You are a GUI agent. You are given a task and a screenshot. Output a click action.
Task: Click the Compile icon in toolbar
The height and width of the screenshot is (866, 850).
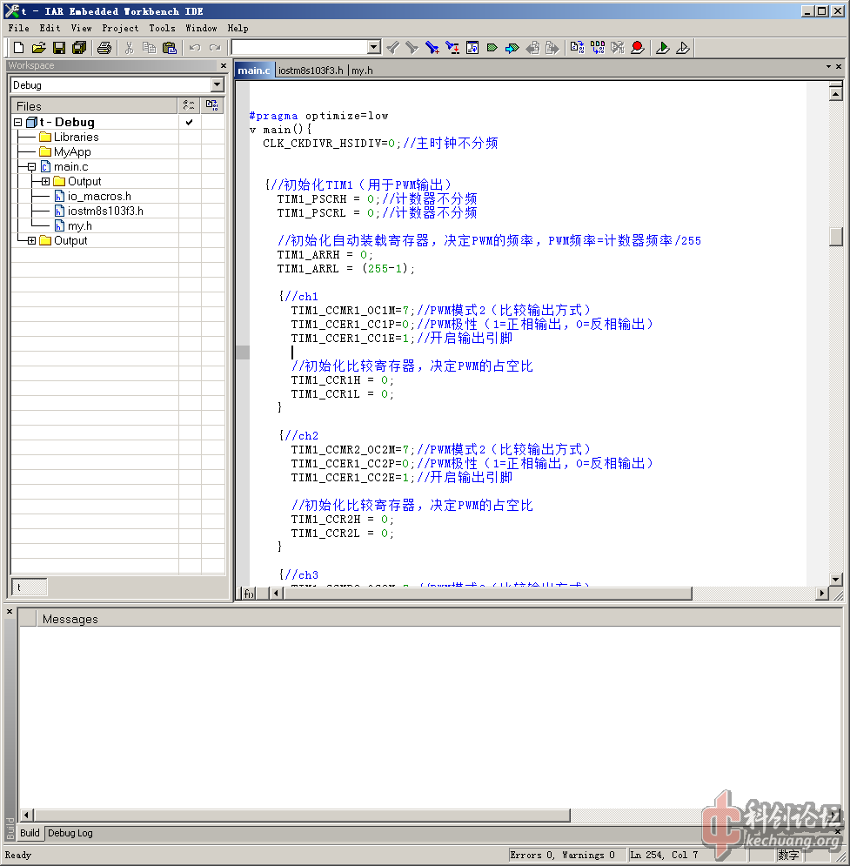(578, 48)
